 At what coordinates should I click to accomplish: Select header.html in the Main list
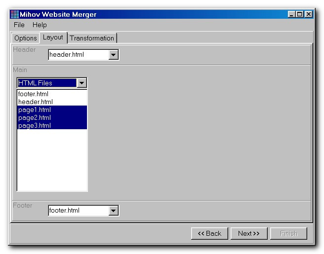click(52, 102)
